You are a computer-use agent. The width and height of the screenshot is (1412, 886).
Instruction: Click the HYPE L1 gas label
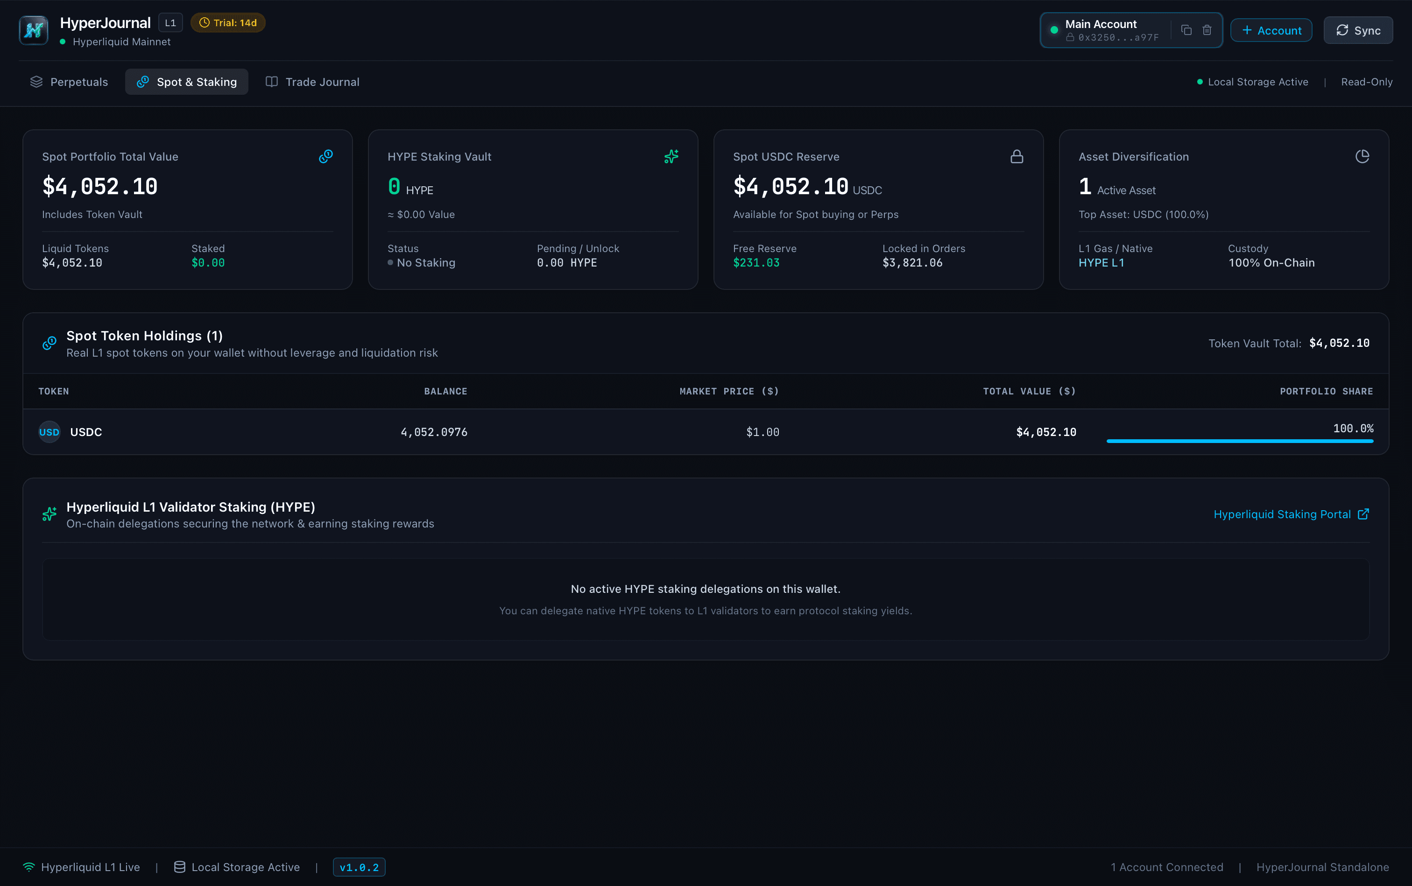[1101, 262]
